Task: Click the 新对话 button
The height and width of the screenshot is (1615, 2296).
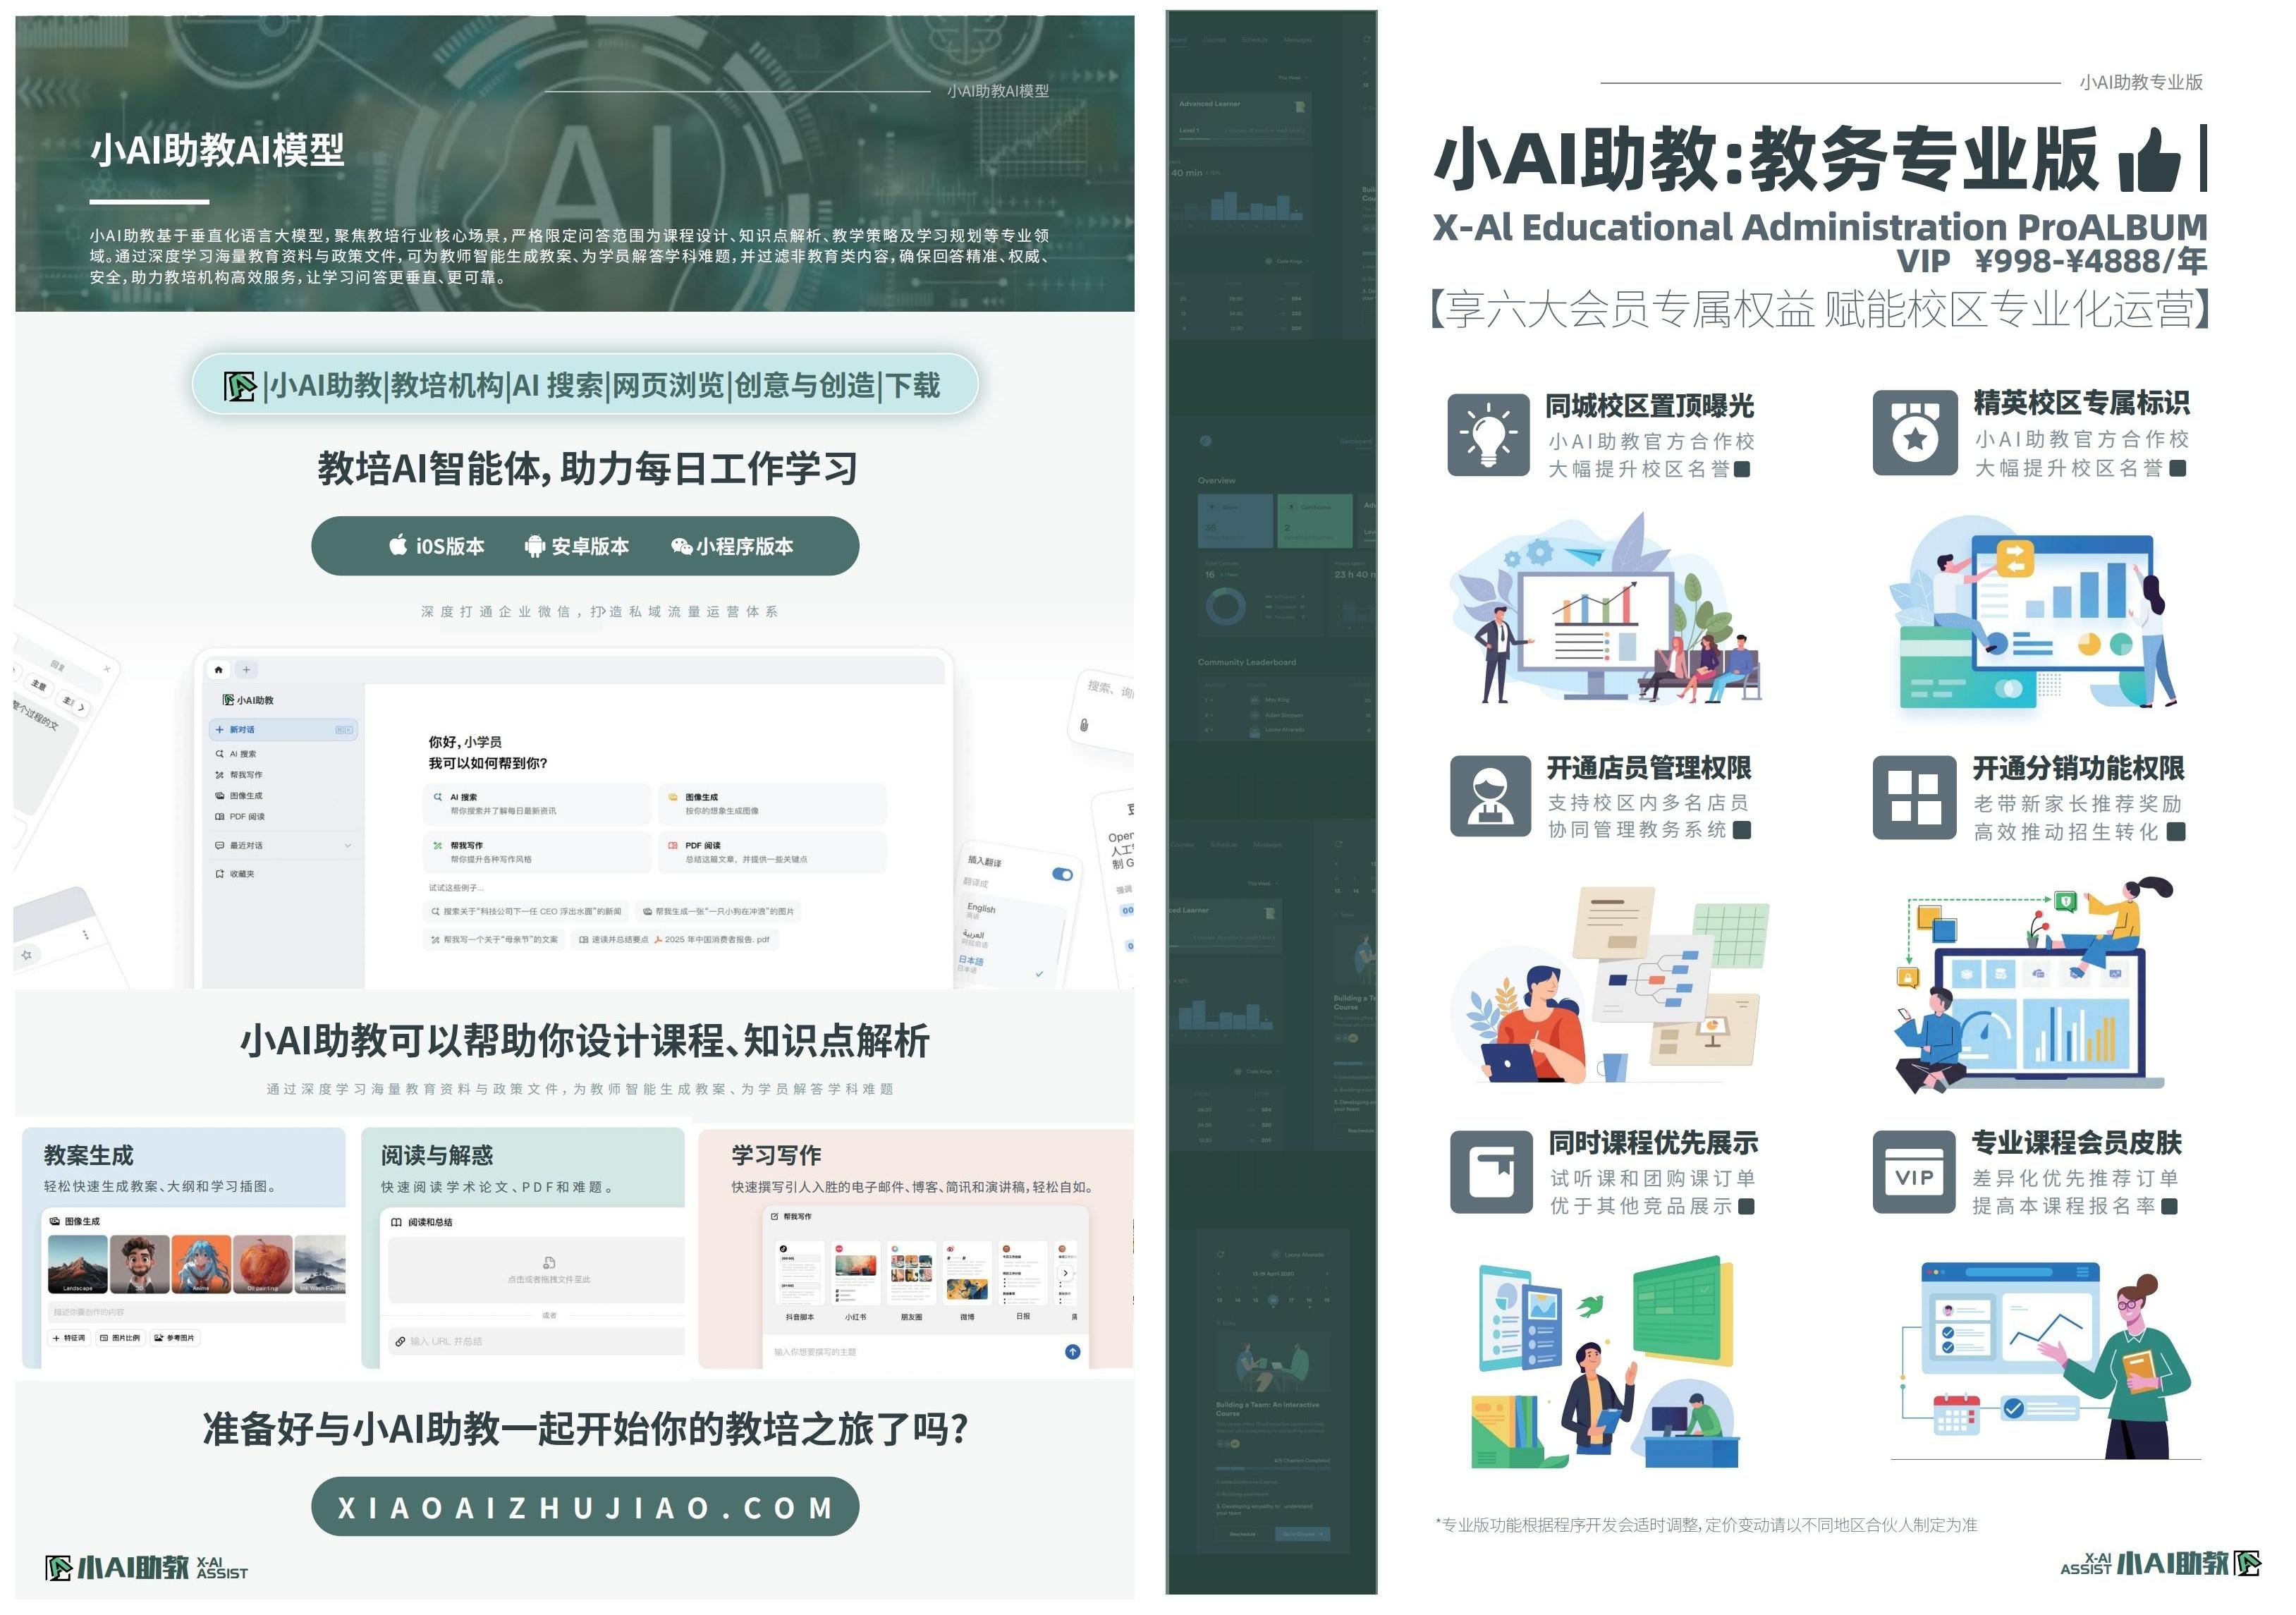Action: click(243, 730)
